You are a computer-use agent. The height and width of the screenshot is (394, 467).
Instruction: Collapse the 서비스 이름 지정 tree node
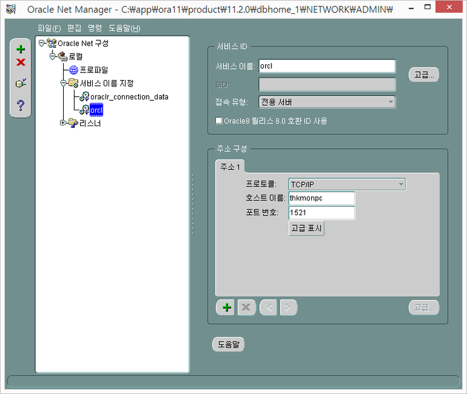[63, 83]
